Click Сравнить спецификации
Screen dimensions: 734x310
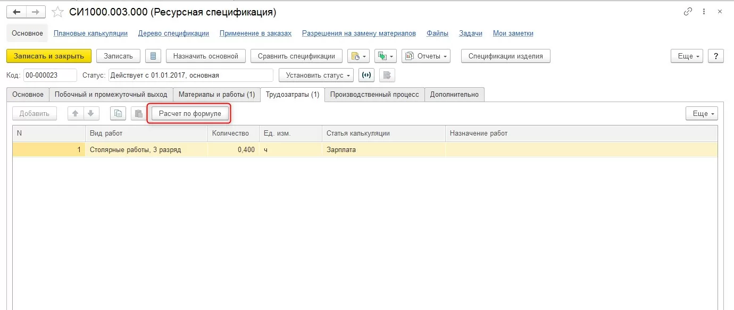pos(296,56)
